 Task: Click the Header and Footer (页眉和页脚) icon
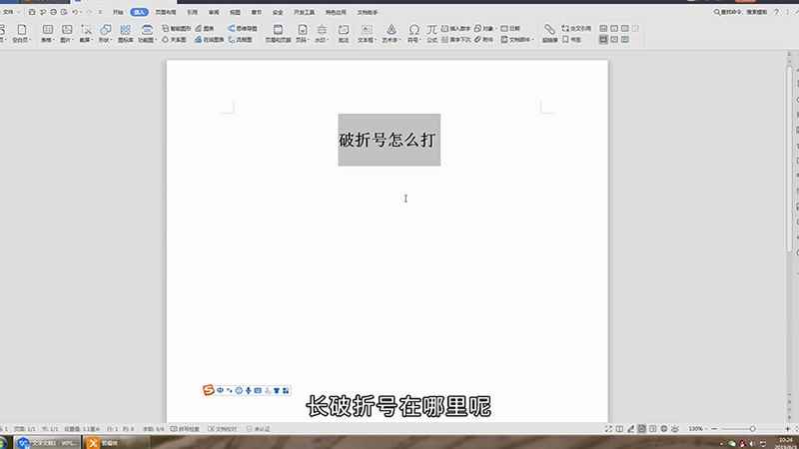point(278,30)
